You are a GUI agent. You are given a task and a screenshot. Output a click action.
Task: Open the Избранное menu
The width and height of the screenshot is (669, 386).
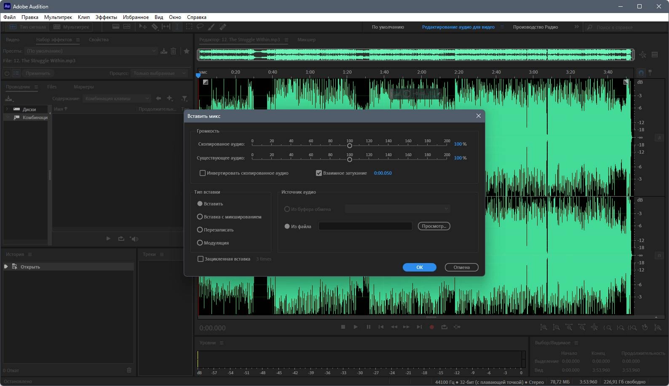click(x=136, y=17)
